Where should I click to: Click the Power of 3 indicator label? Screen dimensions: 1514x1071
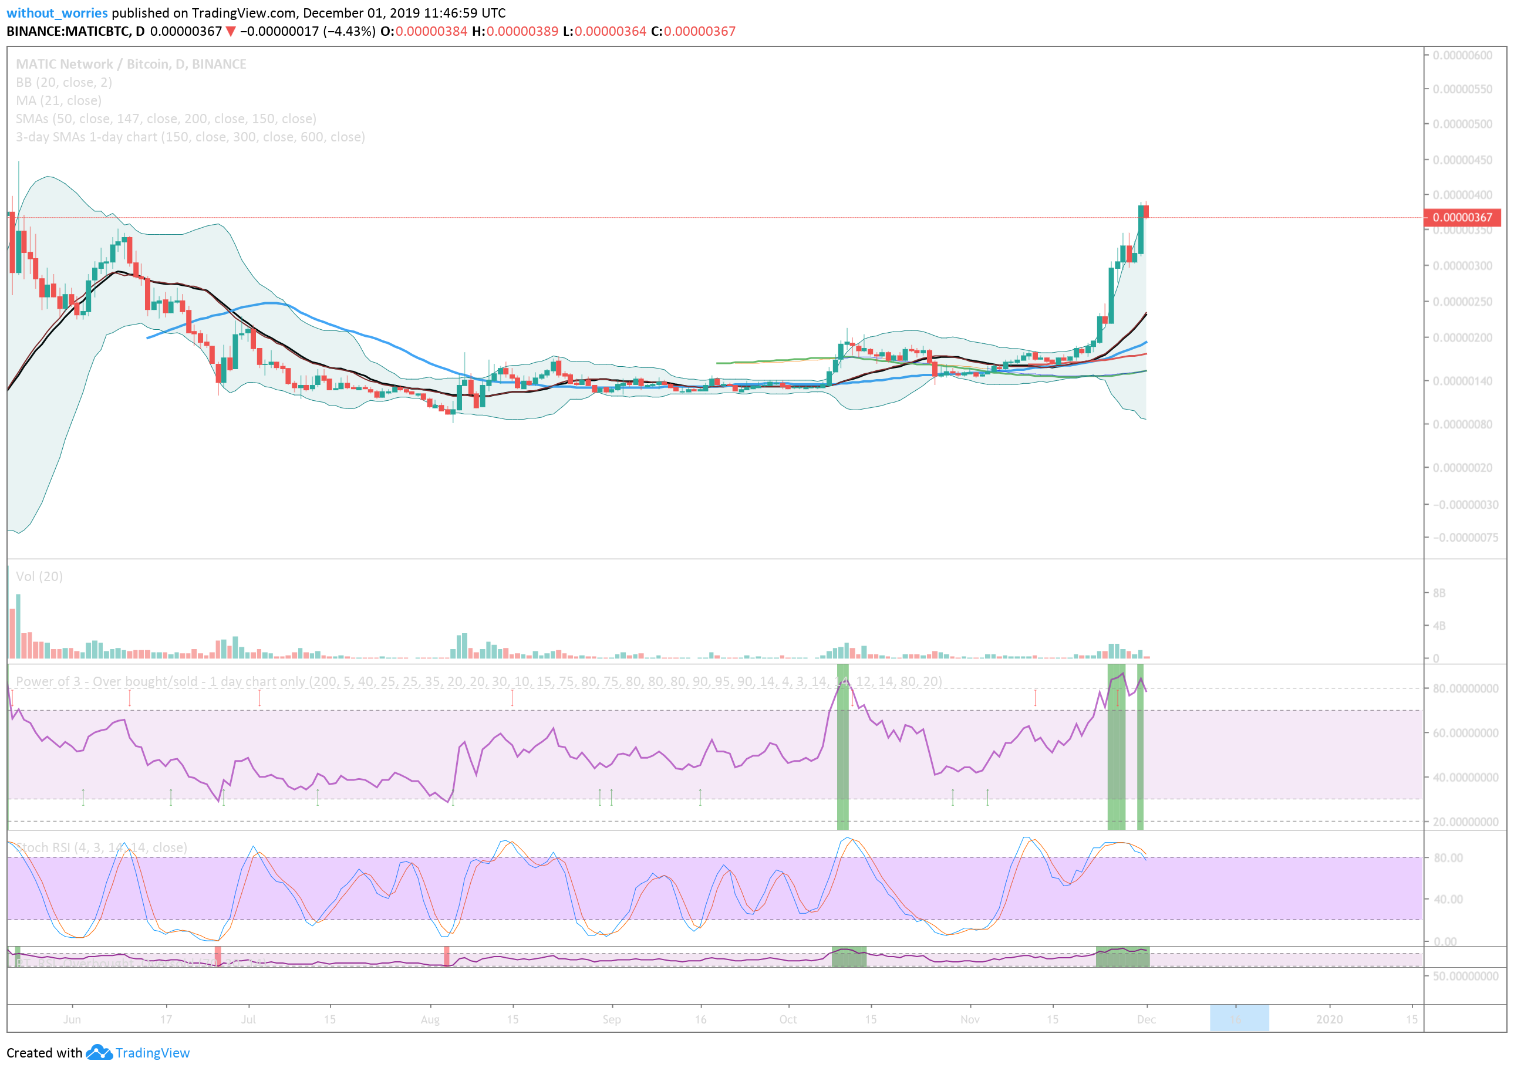[479, 681]
